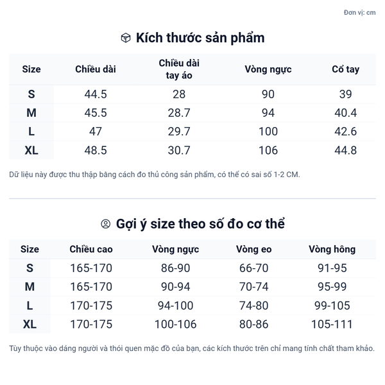Select the Chiều dài column header
The height and width of the screenshot is (385, 385).
pos(96,69)
